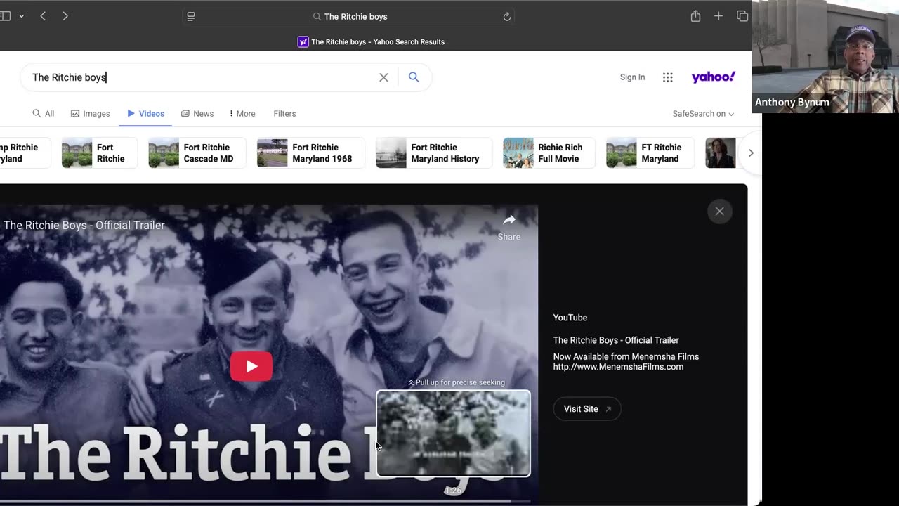Expand the SafeSearch on dropdown
This screenshot has height=506, width=899.
(702, 114)
